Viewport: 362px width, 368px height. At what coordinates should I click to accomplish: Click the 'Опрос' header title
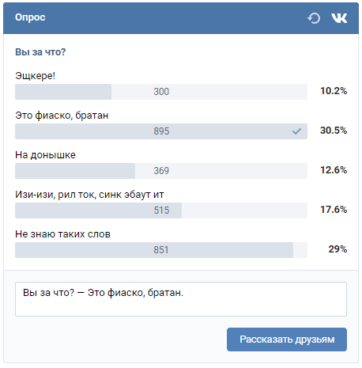[x=30, y=17]
